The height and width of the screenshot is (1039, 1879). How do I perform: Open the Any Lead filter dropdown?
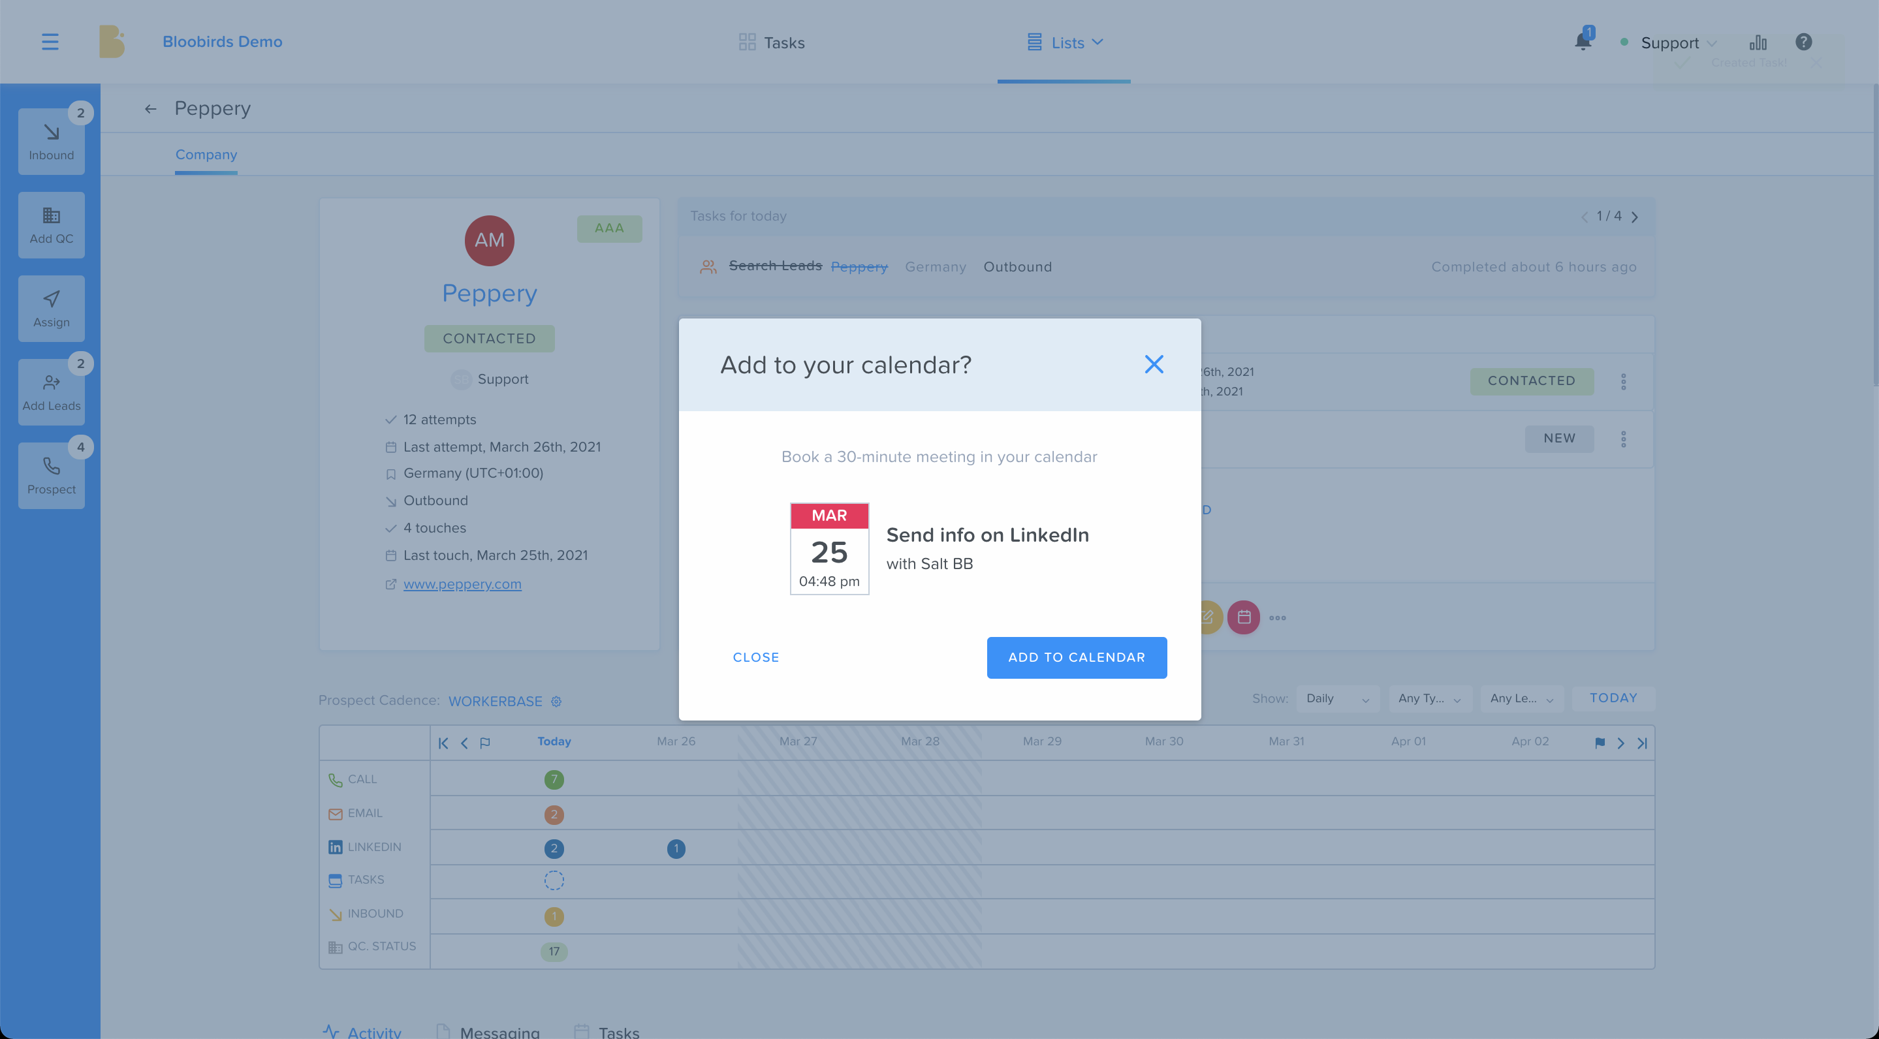pos(1522,698)
